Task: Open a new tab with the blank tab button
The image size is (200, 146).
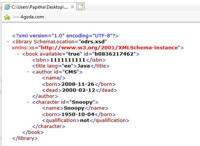Action: 80,7
